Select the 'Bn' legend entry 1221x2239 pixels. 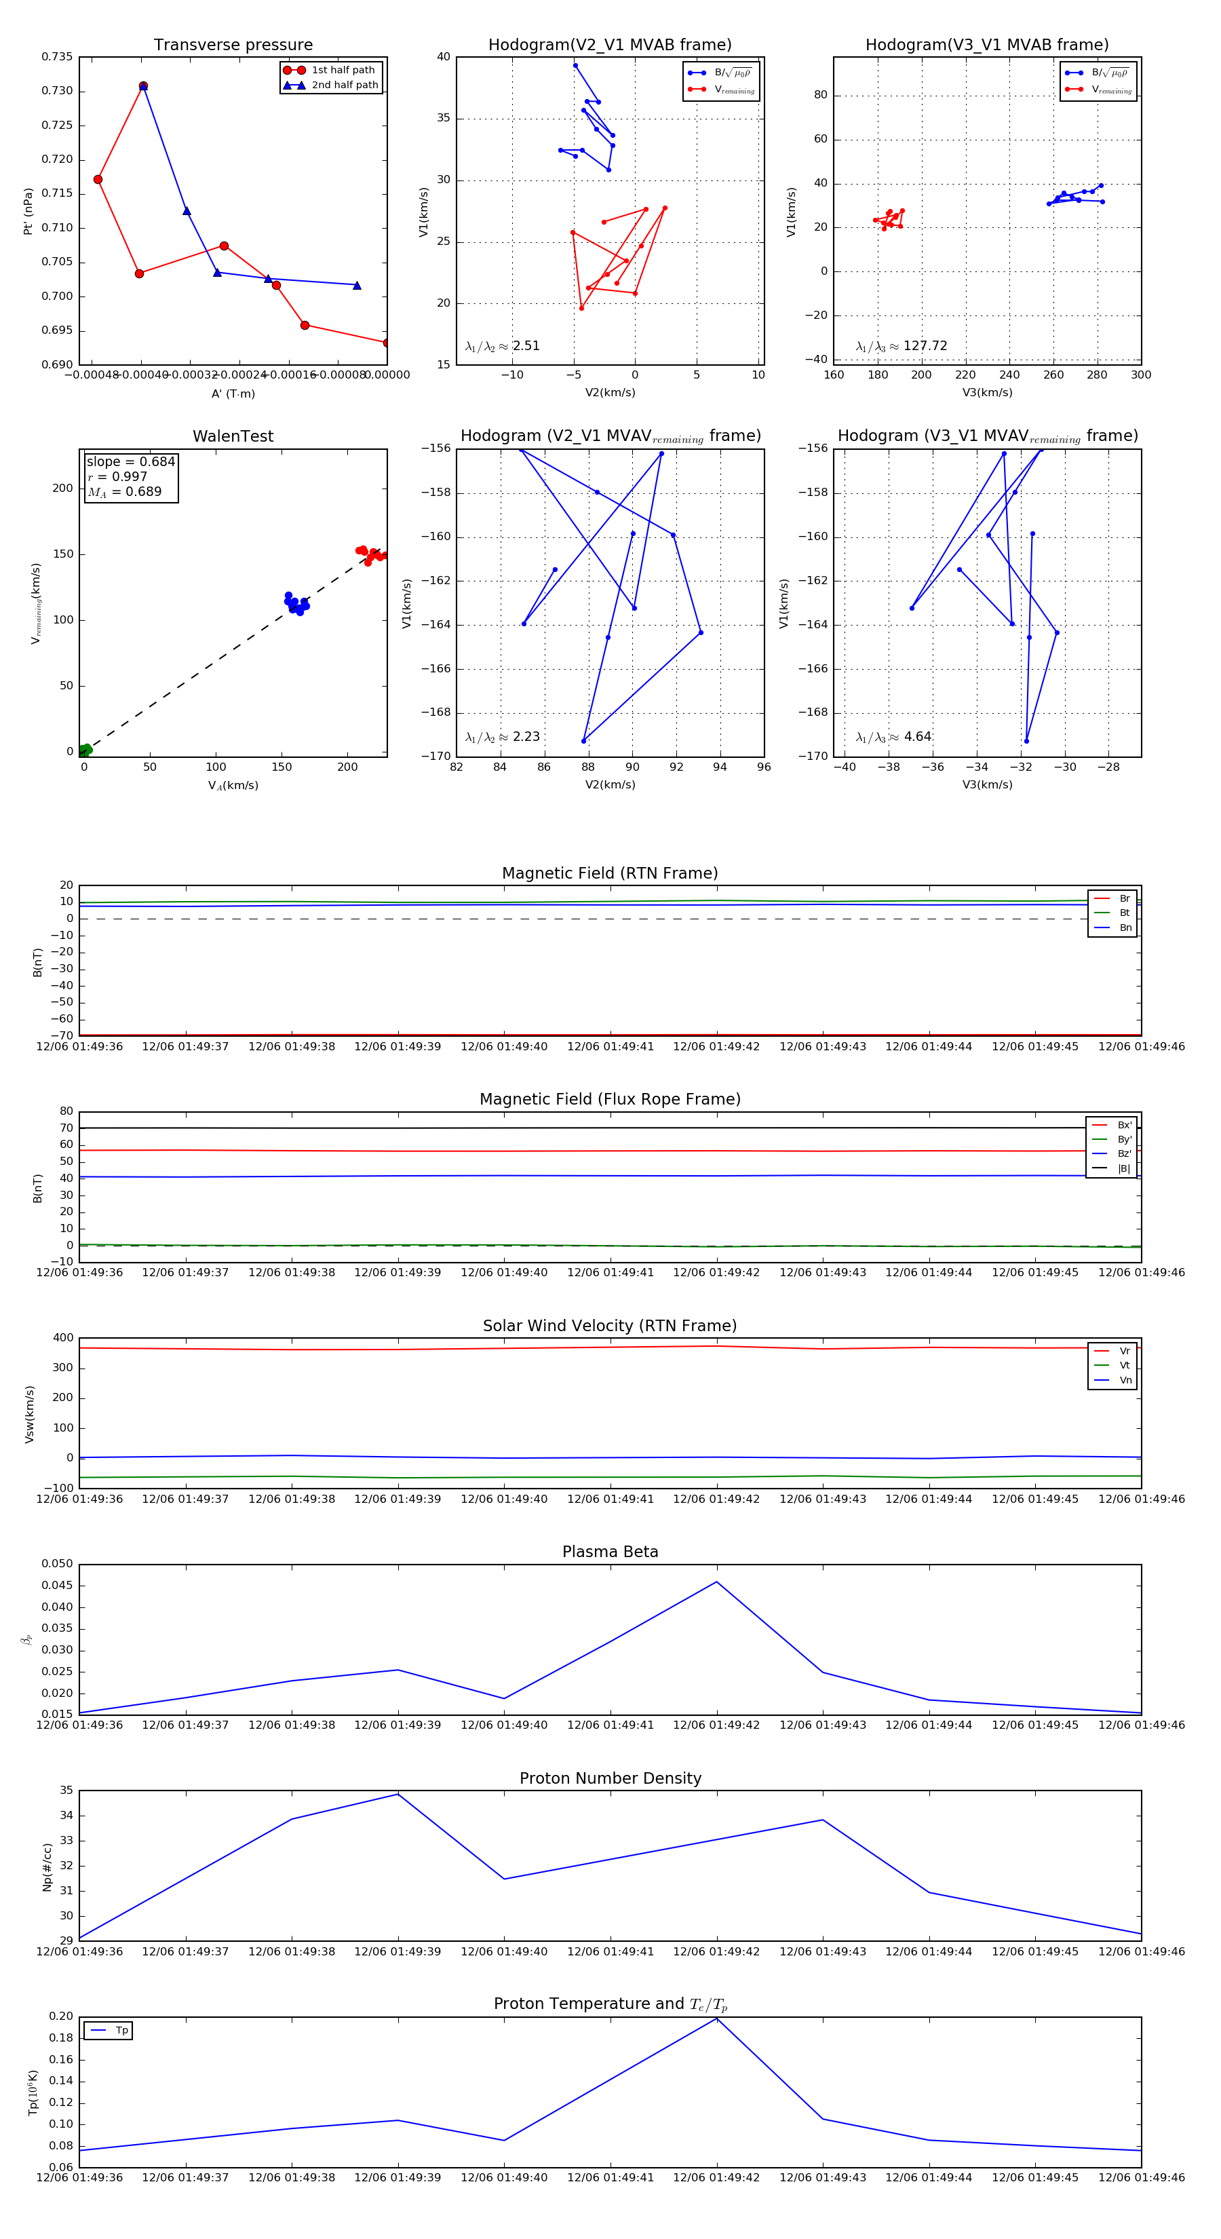(x=1112, y=927)
